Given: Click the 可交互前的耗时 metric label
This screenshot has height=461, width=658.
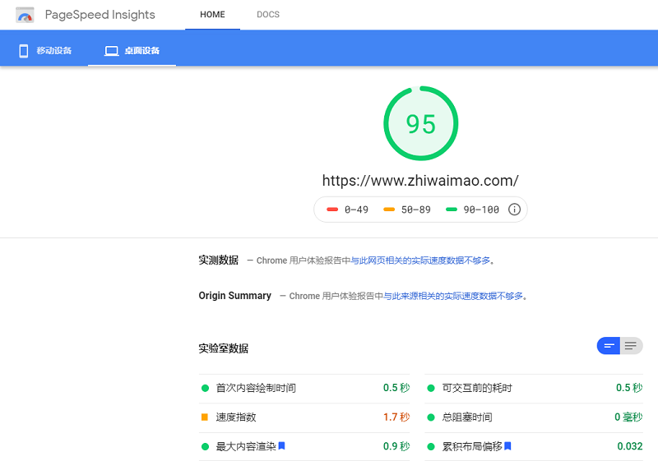Looking at the screenshot, I should 477,388.
